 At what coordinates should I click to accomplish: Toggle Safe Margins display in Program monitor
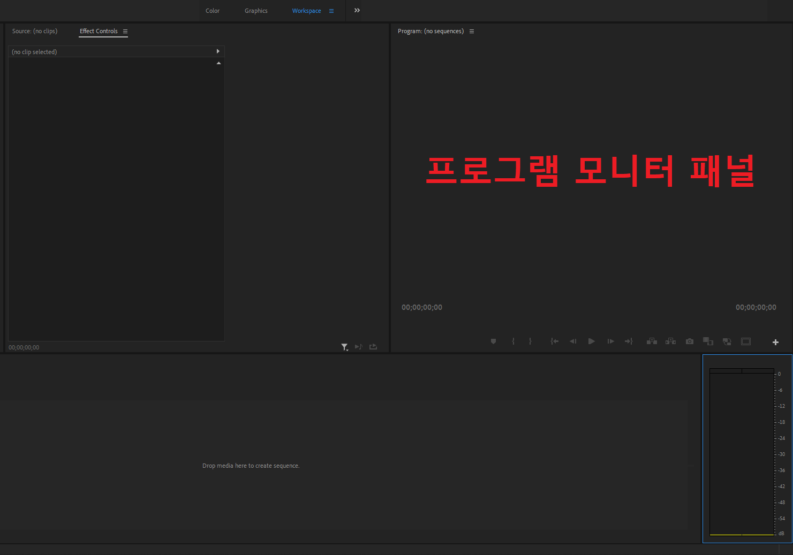(x=746, y=341)
